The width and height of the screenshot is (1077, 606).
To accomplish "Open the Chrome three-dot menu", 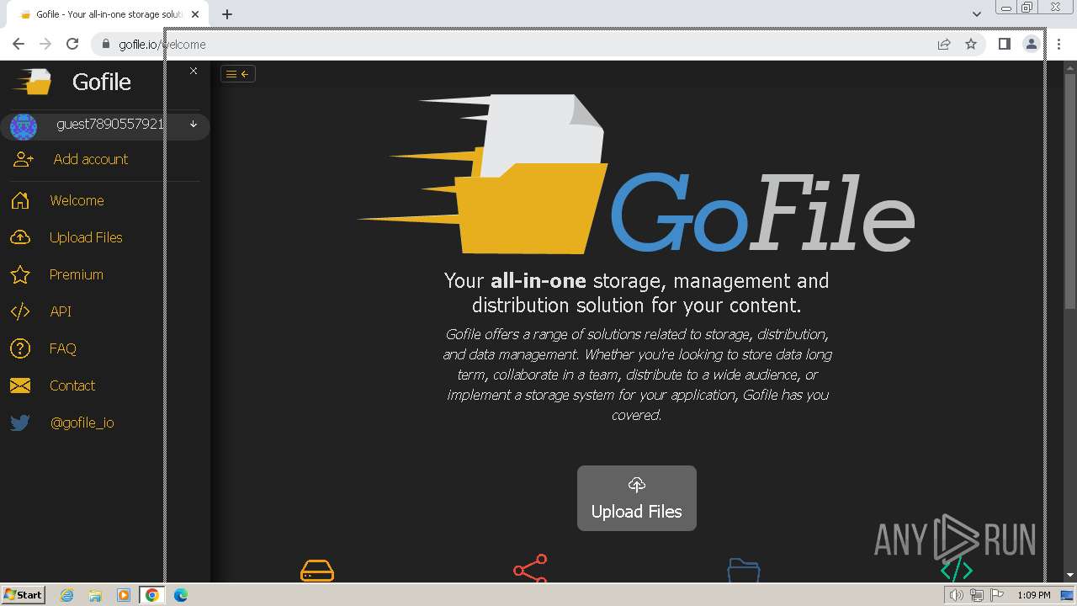I will point(1058,45).
